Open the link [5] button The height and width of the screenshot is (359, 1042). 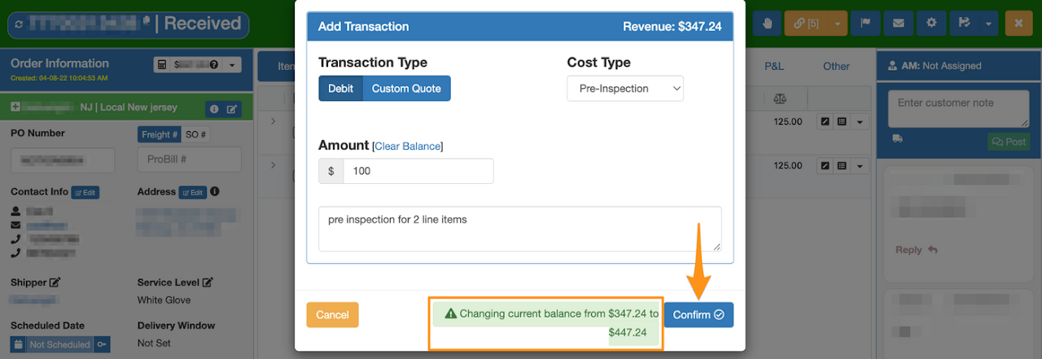(x=807, y=23)
